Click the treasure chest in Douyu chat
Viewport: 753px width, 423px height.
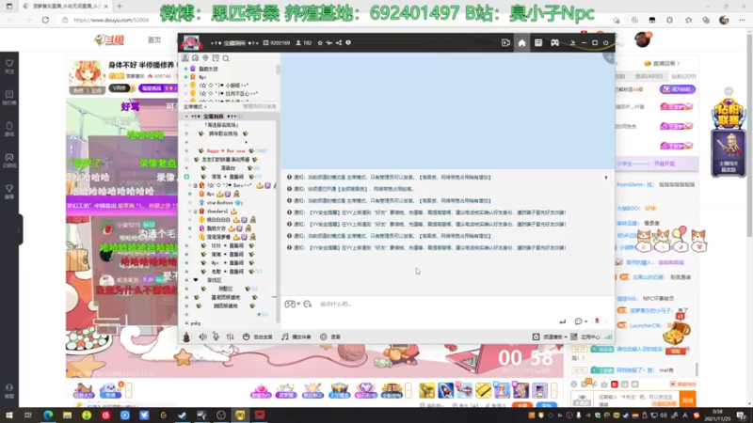click(677, 334)
